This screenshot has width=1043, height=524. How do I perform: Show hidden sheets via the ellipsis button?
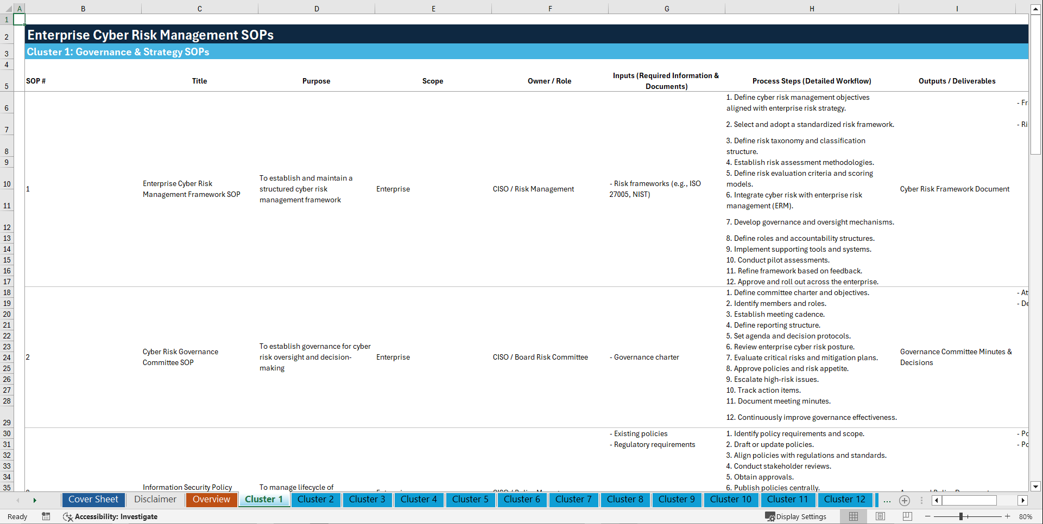pos(887,500)
